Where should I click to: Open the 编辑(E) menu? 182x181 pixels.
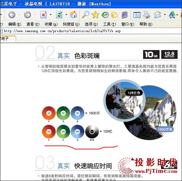(15, 24)
